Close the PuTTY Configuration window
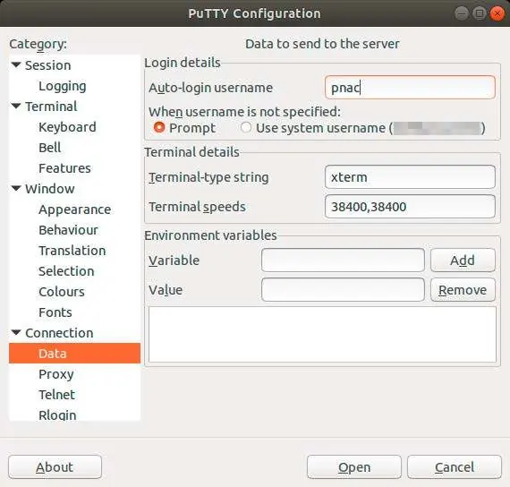 pos(497,13)
